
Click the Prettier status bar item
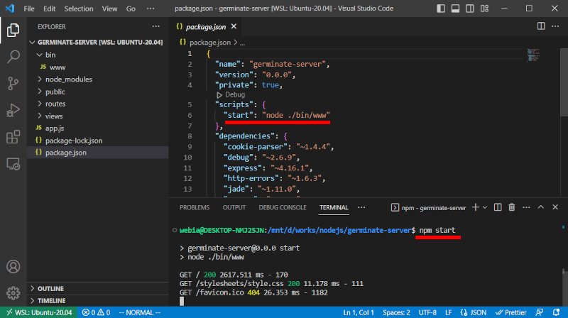click(510, 312)
